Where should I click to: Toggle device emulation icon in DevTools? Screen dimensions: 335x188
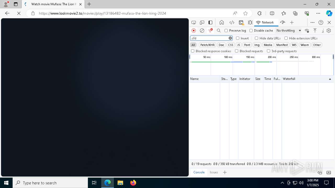point(202,22)
